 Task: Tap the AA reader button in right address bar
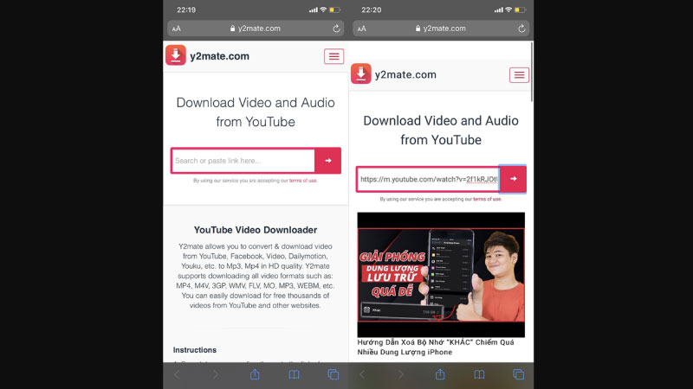click(361, 29)
